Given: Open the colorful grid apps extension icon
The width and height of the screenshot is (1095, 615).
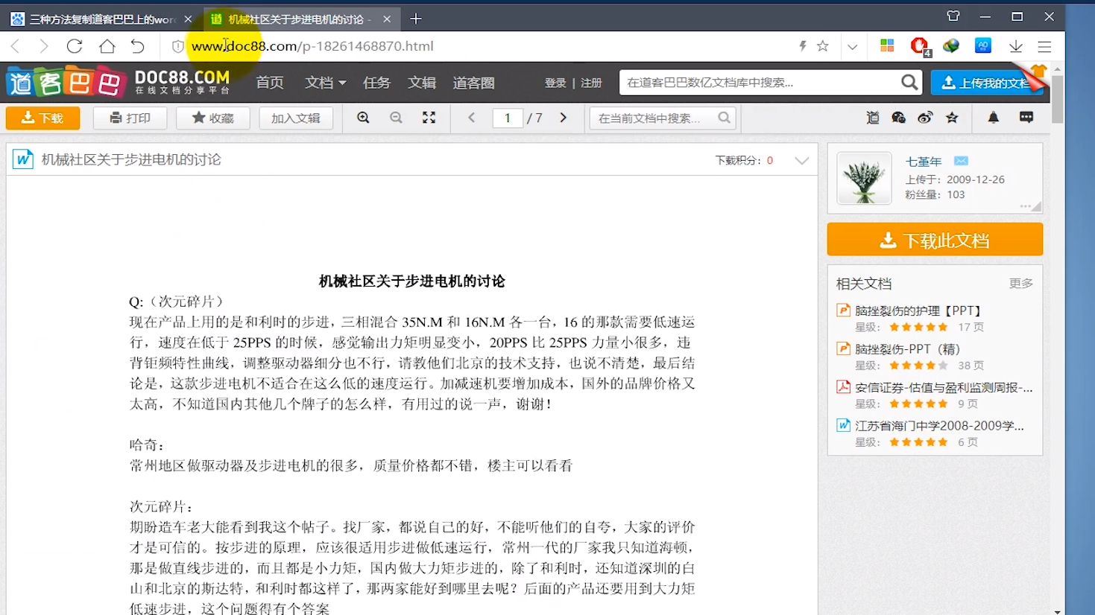Looking at the screenshot, I should [x=887, y=45].
